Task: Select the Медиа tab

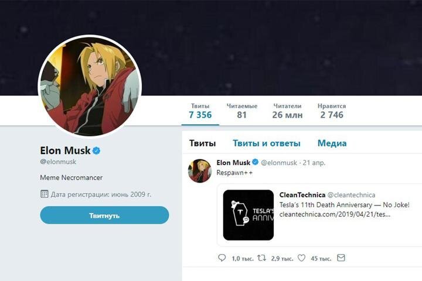Action: [332, 143]
